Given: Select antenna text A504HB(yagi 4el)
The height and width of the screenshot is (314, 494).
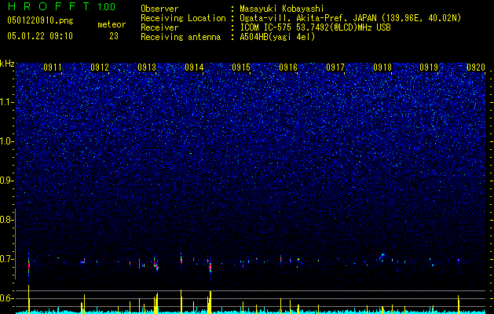Looking at the screenshot, I should [x=277, y=37].
